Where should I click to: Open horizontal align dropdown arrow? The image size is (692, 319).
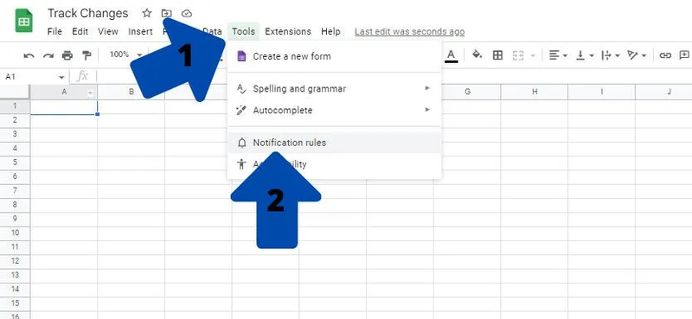point(566,55)
